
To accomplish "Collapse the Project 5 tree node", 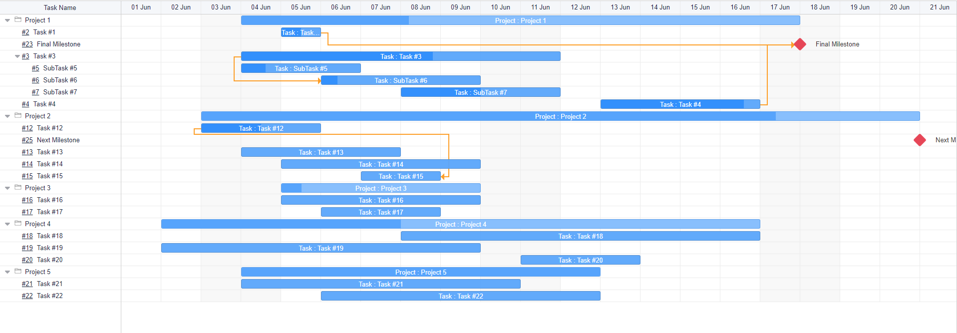I will point(7,272).
